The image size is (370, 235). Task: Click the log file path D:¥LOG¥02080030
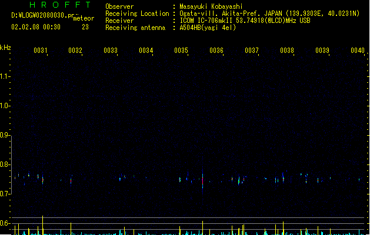[43, 15]
